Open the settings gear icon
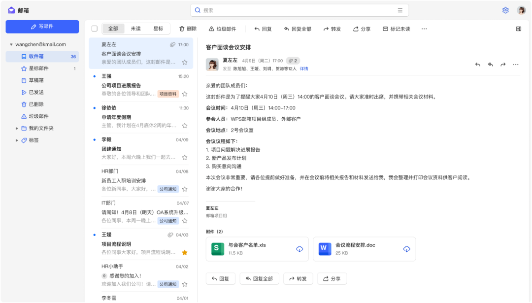This screenshot has width=532, height=303. 505,10
